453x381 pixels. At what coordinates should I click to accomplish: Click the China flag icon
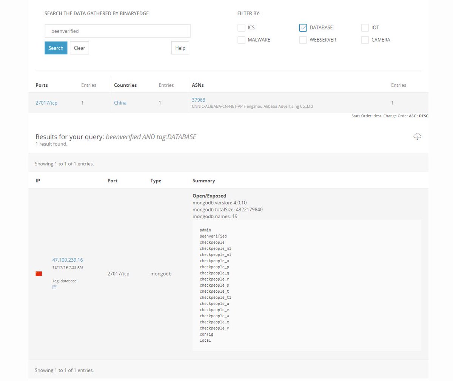pos(39,274)
